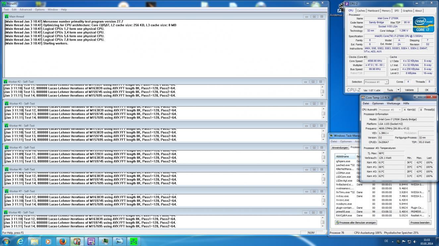Open the Test menu in Prime95
Image resolution: width=439 pixels, height=246 pixels.
6,10
